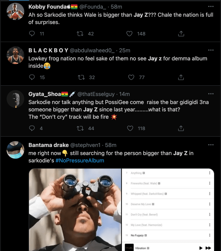The height and width of the screenshot is (251, 221).
Task: Open reply on Gyata_Shoa's tweet
Action: pyautogui.click(x=32, y=128)
